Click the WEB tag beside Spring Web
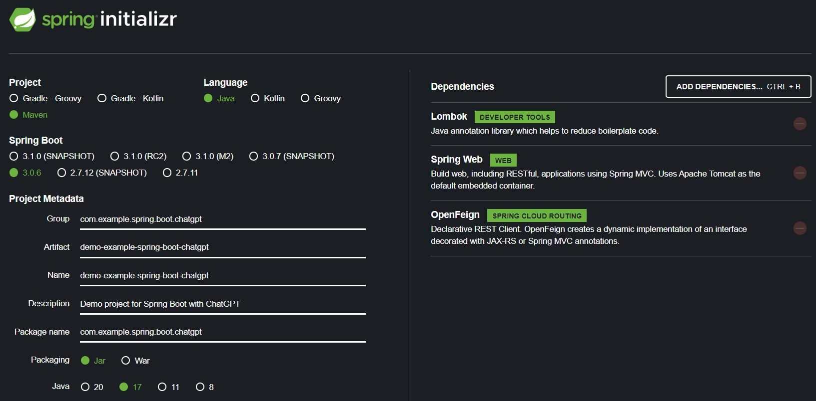The height and width of the screenshot is (401, 816). 503,160
